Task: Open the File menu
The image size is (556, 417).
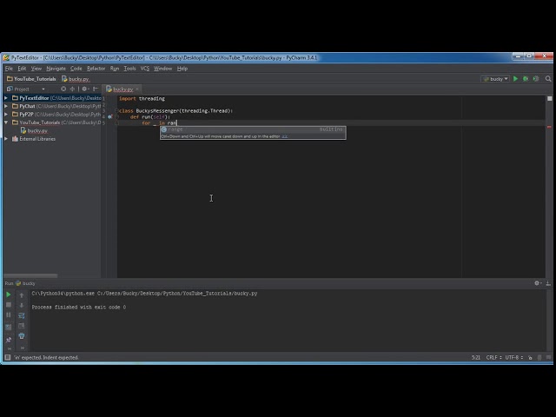Action: [9, 69]
